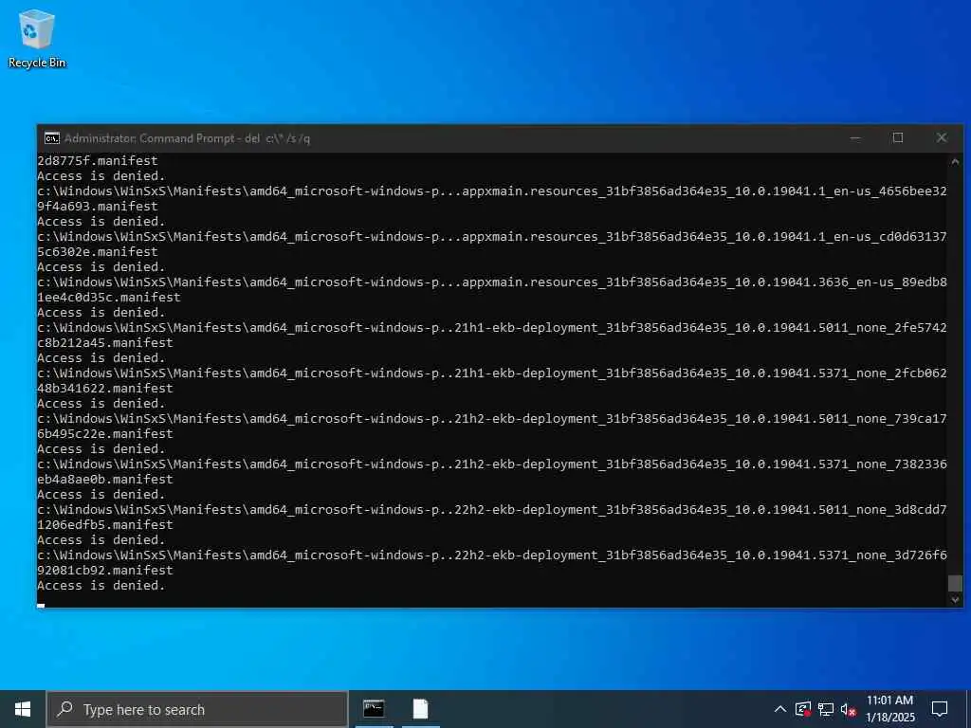Click the path ending 'en-us_89edb8'
971x728 pixels.
(492, 282)
